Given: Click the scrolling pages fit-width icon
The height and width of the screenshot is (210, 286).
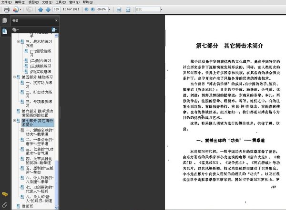Looking at the screenshot, I should pos(119,10).
